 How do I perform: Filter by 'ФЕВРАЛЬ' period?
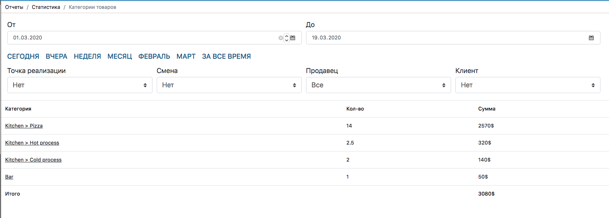154,56
